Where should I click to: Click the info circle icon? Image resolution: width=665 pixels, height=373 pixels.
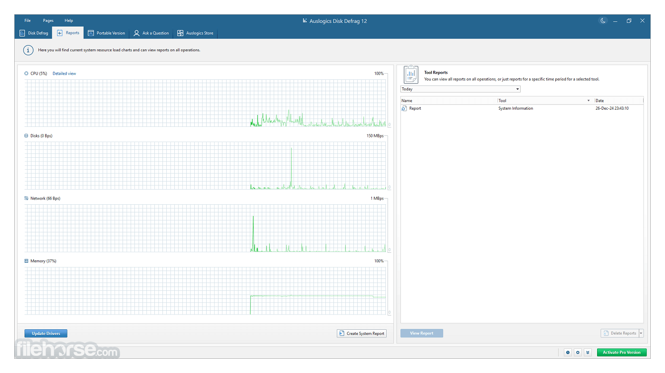click(x=28, y=50)
